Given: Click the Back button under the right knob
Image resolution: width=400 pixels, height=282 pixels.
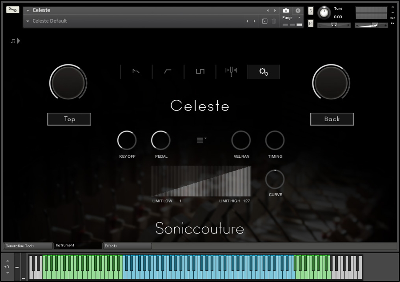Looking at the screenshot, I should pos(332,119).
